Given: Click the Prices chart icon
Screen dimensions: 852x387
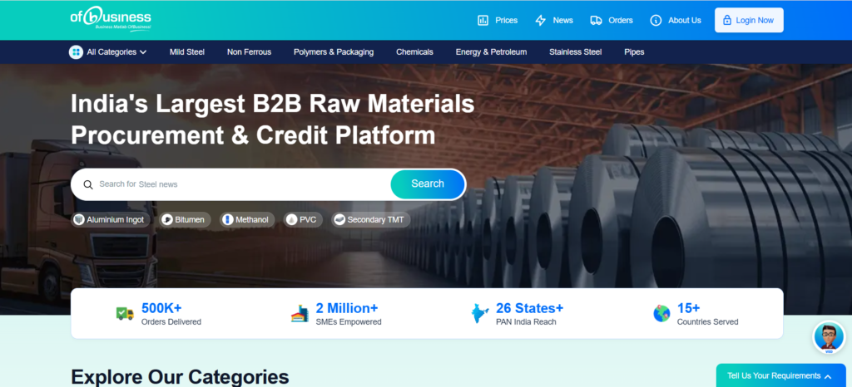Looking at the screenshot, I should click(483, 21).
